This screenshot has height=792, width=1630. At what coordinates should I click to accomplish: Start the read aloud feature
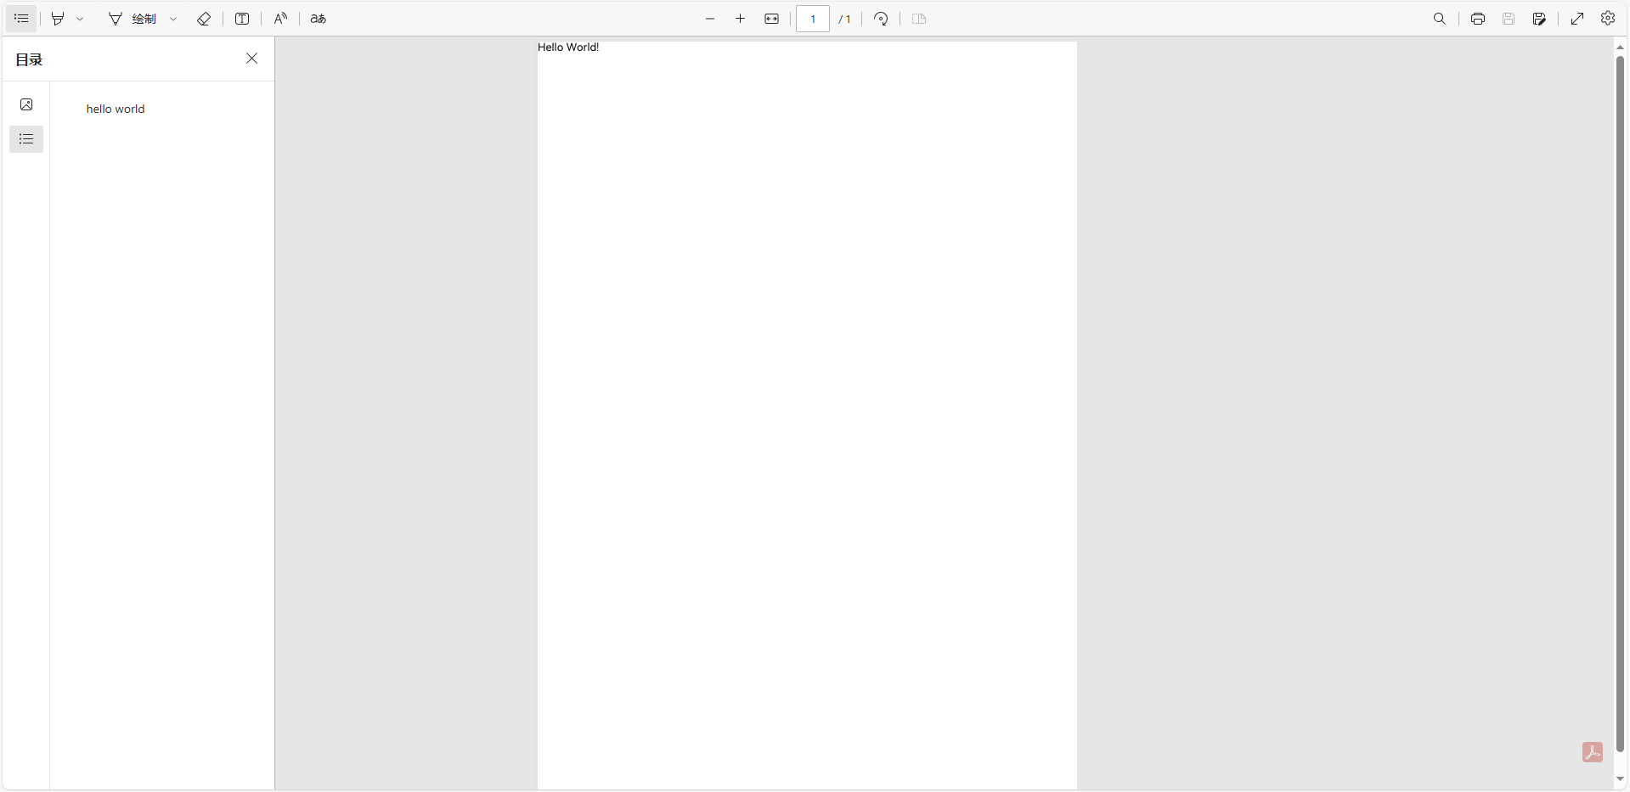pyautogui.click(x=280, y=19)
